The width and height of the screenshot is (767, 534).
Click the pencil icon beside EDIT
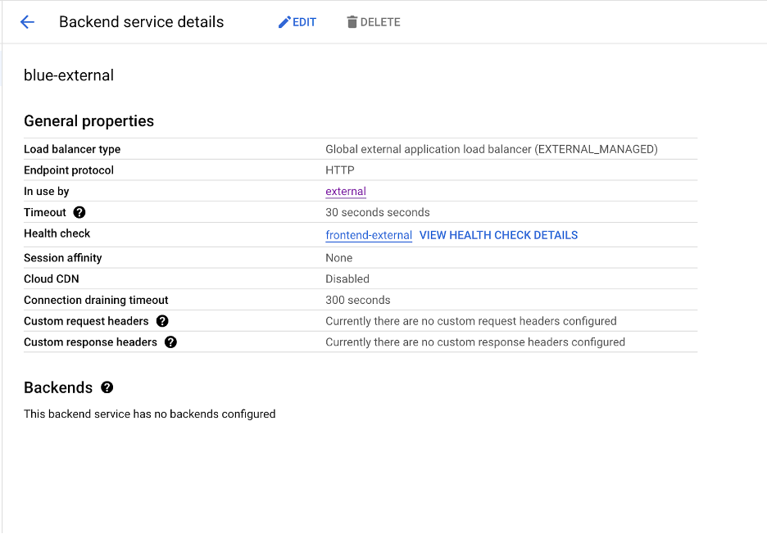click(x=284, y=22)
